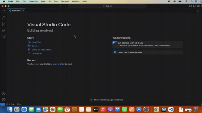Screen dimensions: 202x113
Task: Click the 'open a folder' link
Action: coord(59,64)
